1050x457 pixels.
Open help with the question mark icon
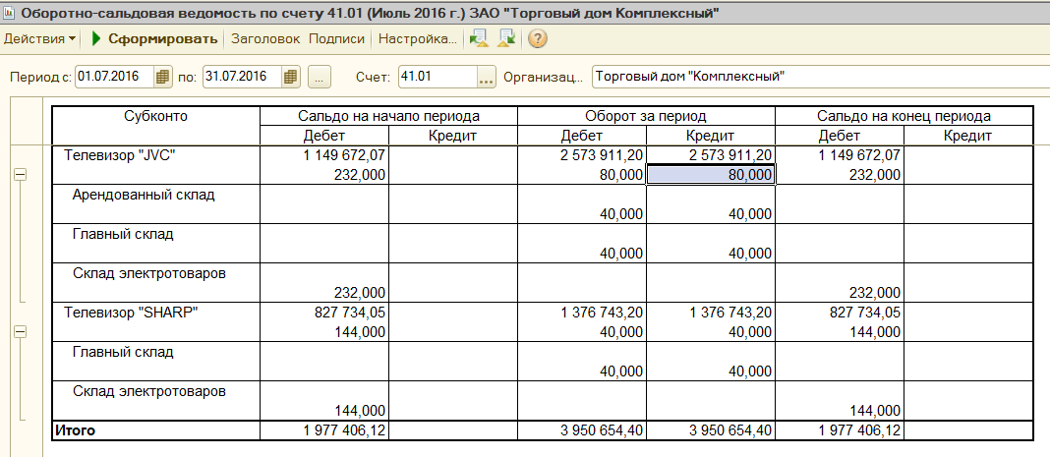538,39
